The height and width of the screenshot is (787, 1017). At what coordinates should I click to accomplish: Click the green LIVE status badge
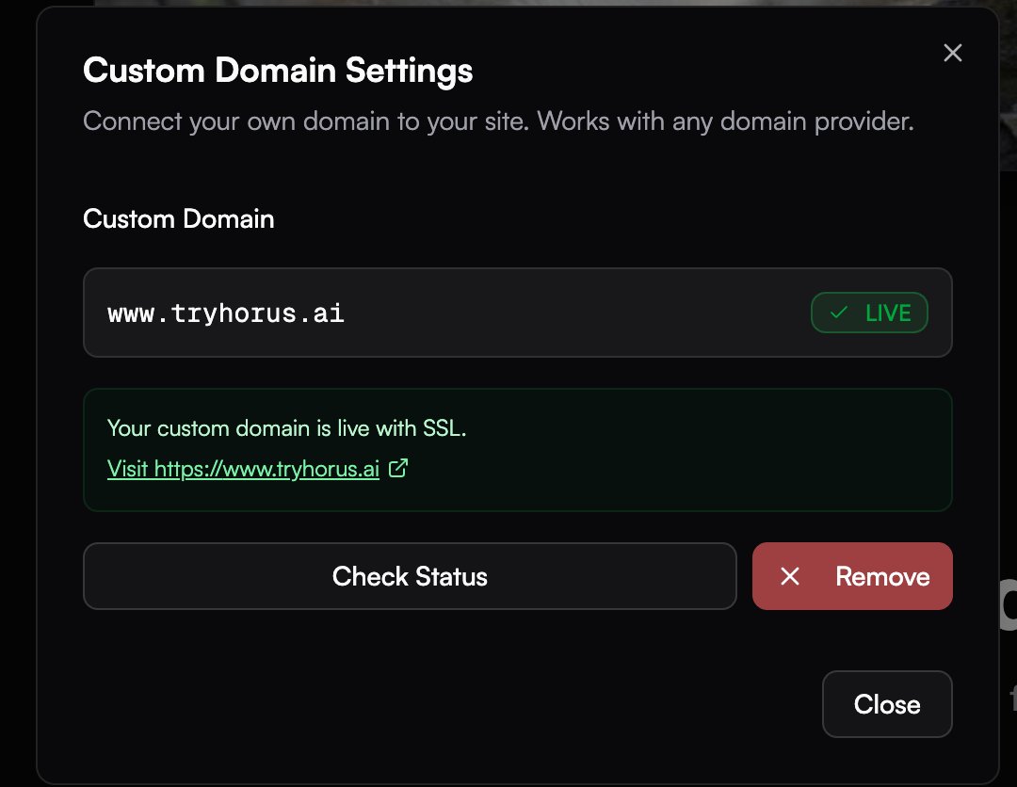click(x=869, y=313)
